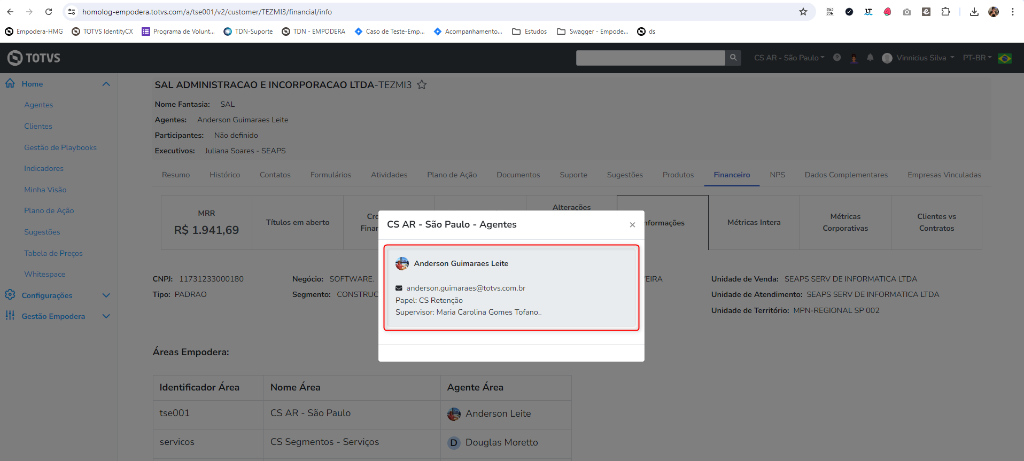Reload the browser page
Viewport: 1024px width, 461px height.
[x=49, y=12]
